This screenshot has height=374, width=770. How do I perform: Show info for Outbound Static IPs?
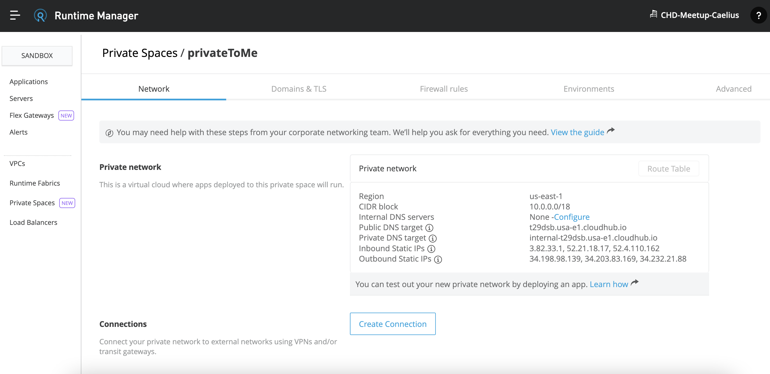click(x=438, y=259)
